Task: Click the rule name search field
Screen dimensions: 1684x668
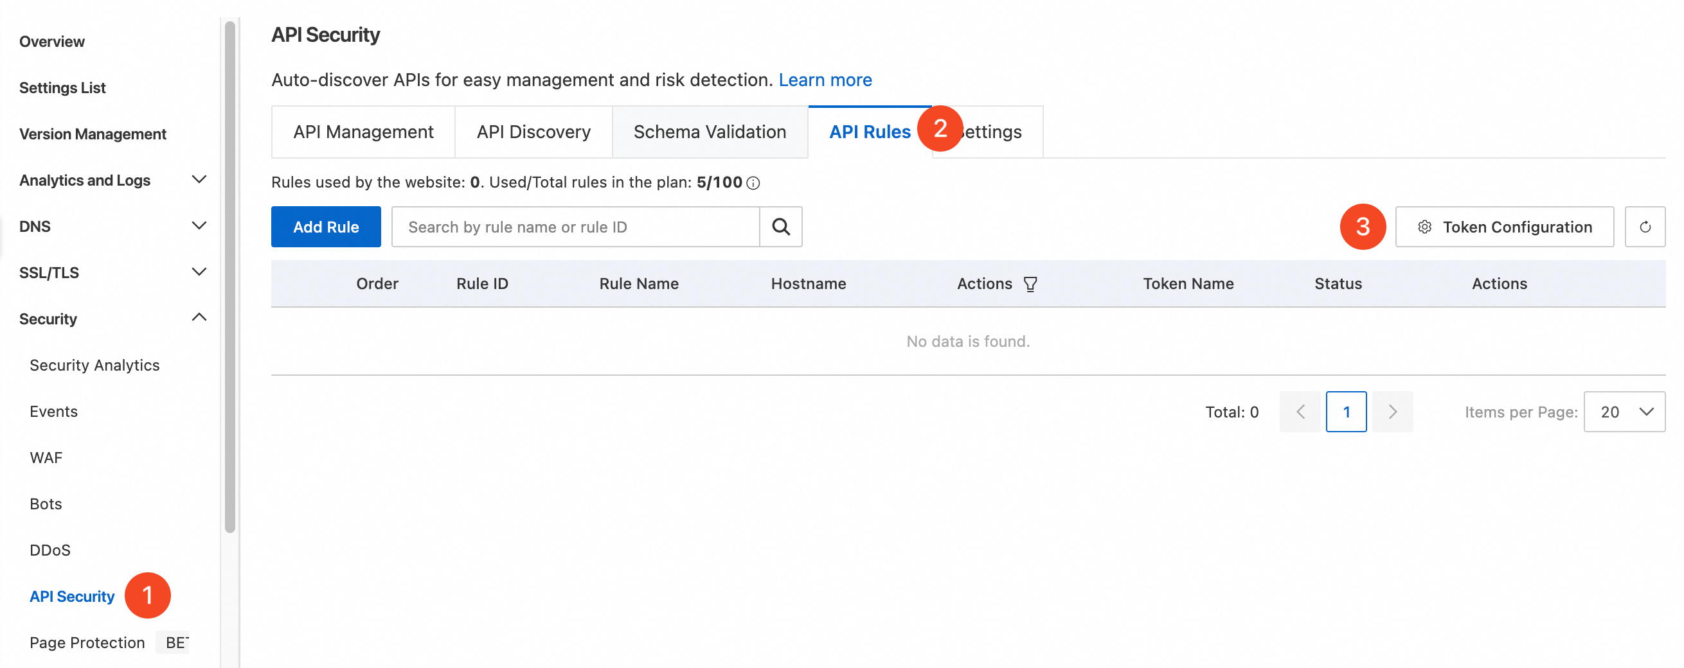Action: coord(575,227)
